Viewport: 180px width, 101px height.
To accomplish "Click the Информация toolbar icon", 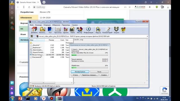I will click(88, 30).
